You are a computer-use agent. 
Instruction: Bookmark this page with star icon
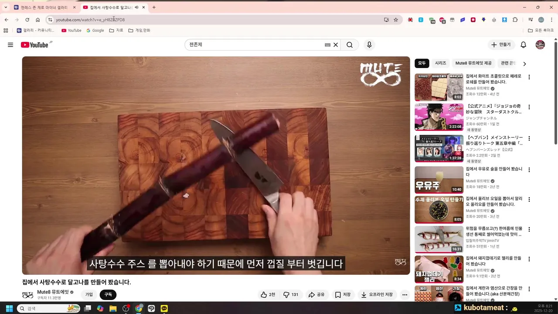tap(396, 20)
